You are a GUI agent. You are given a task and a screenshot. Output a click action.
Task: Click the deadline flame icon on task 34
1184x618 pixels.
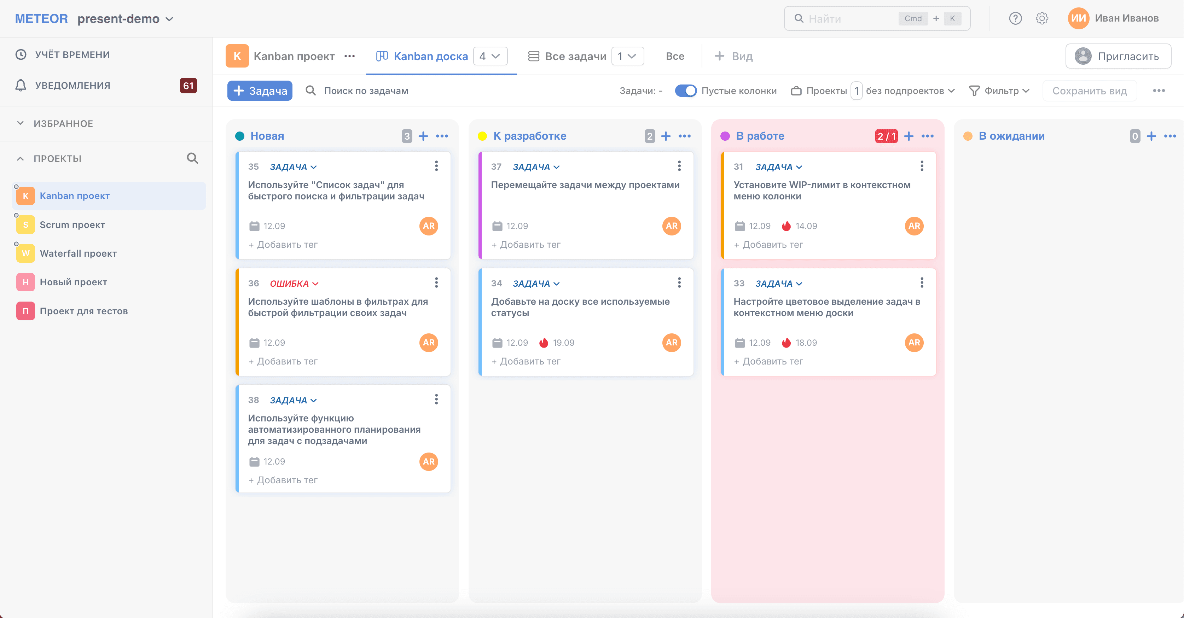[x=544, y=343]
